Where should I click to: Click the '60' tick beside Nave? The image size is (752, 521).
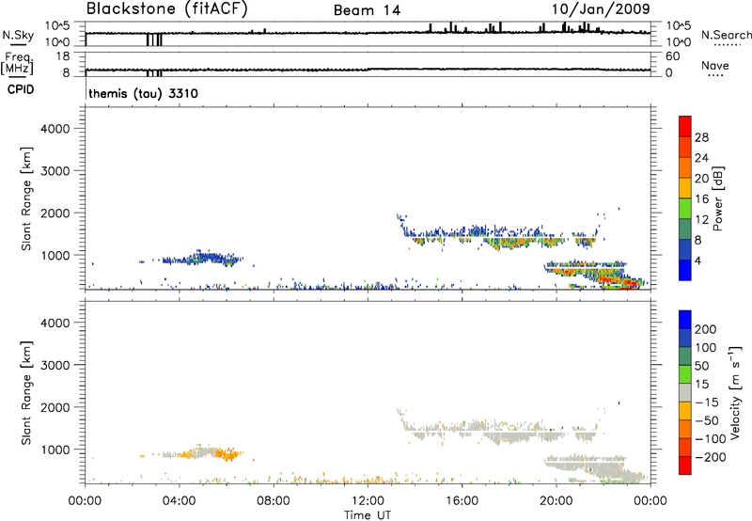pos(672,56)
